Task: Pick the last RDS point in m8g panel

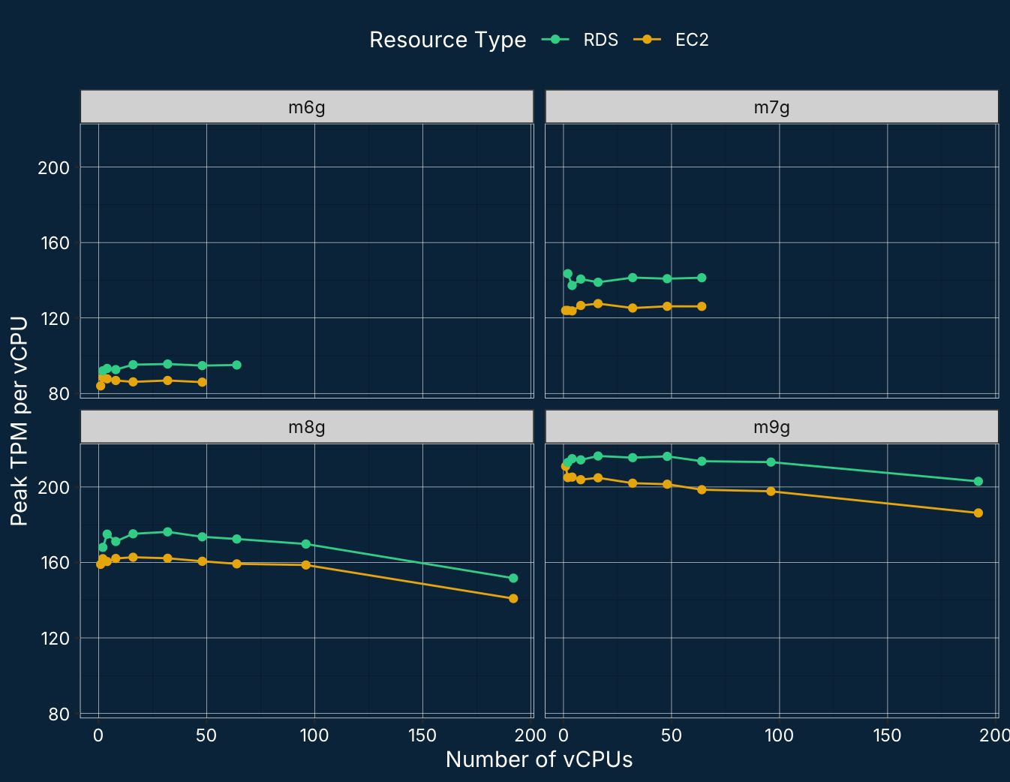Action: [513, 578]
